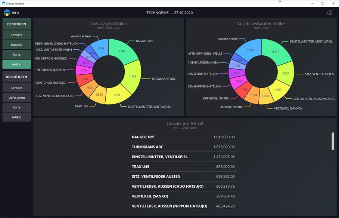Screen dimensions: 339x218
Task: Click the magenta 510k donut slice
Action: (x=84, y=70)
